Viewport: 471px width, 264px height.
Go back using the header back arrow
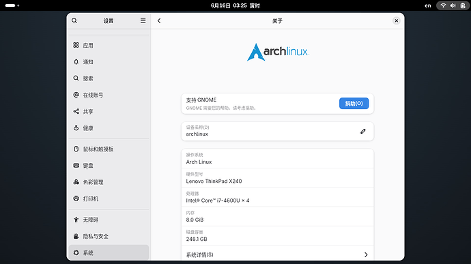click(x=159, y=20)
